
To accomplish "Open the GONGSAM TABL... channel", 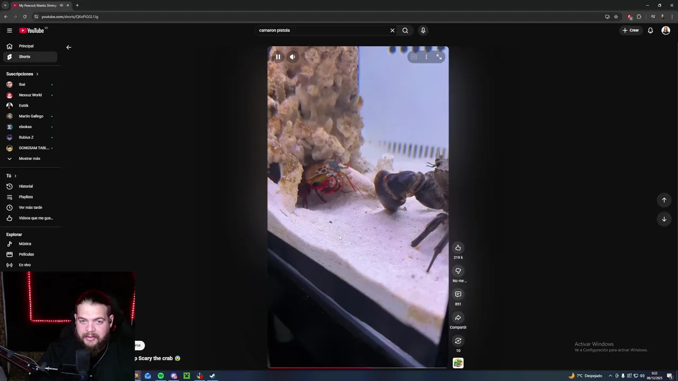I will (30, 148).
